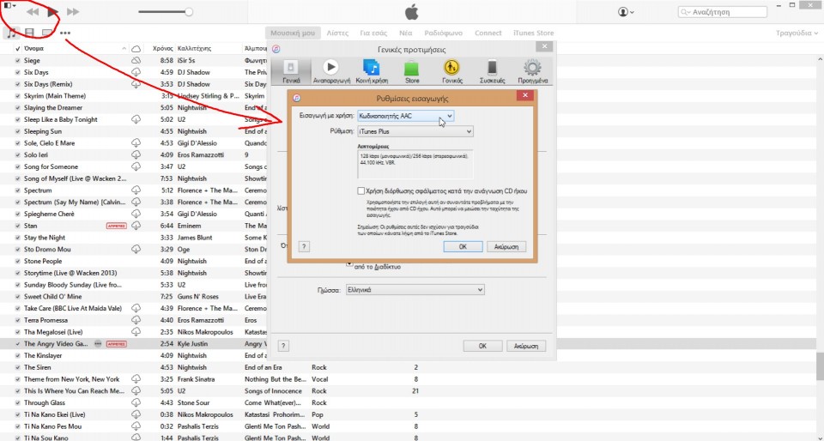Adjust the volume slider knob
This screenshot has height=441, width=824.
(189, 12)
